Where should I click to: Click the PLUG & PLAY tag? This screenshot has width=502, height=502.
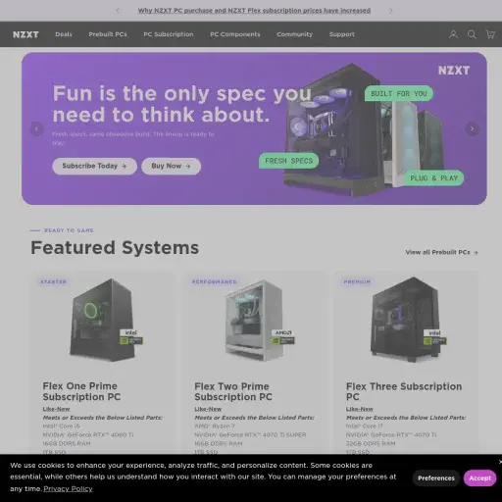434,178
